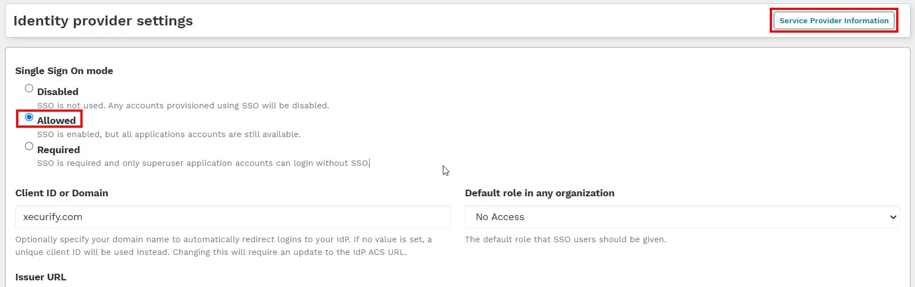Click the 'SSO is not used' description text

coord(183,106)
